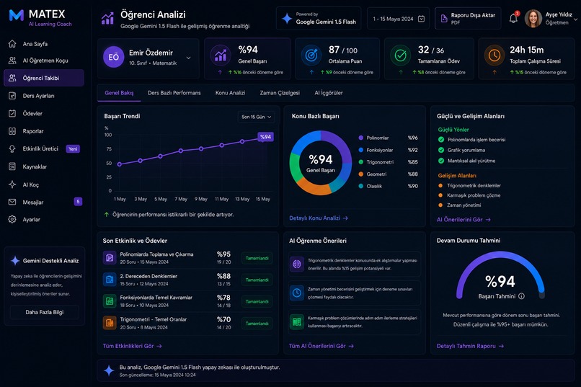Click the Trigonometrik denklemler development item
The height and width of the screenshot is (387, 581).
(x=474, y=185)
